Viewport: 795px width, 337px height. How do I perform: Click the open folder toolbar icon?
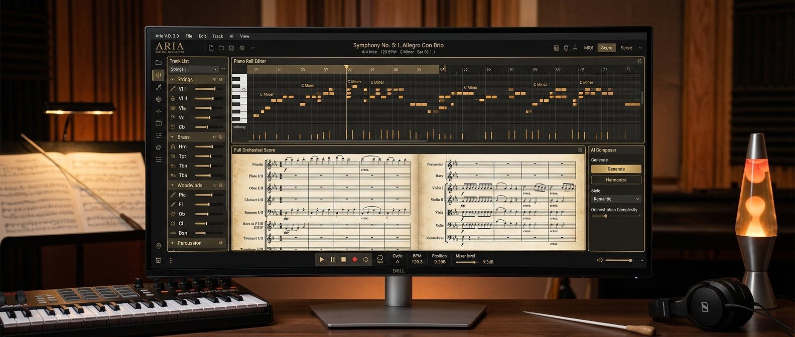[221, 48]
